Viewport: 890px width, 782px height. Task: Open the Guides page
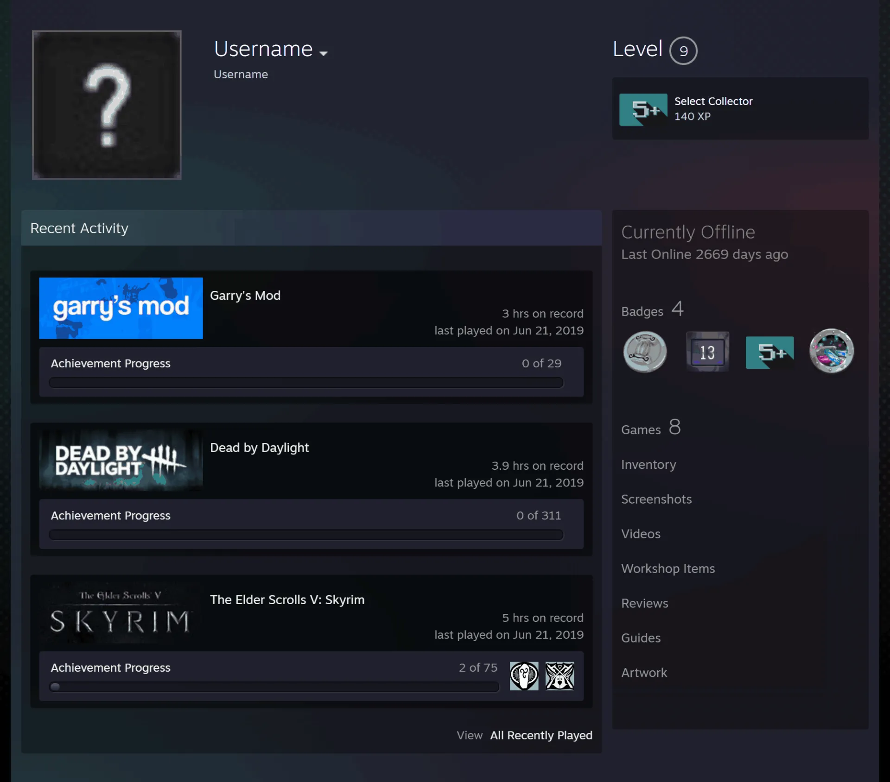(x=641, y=638)
